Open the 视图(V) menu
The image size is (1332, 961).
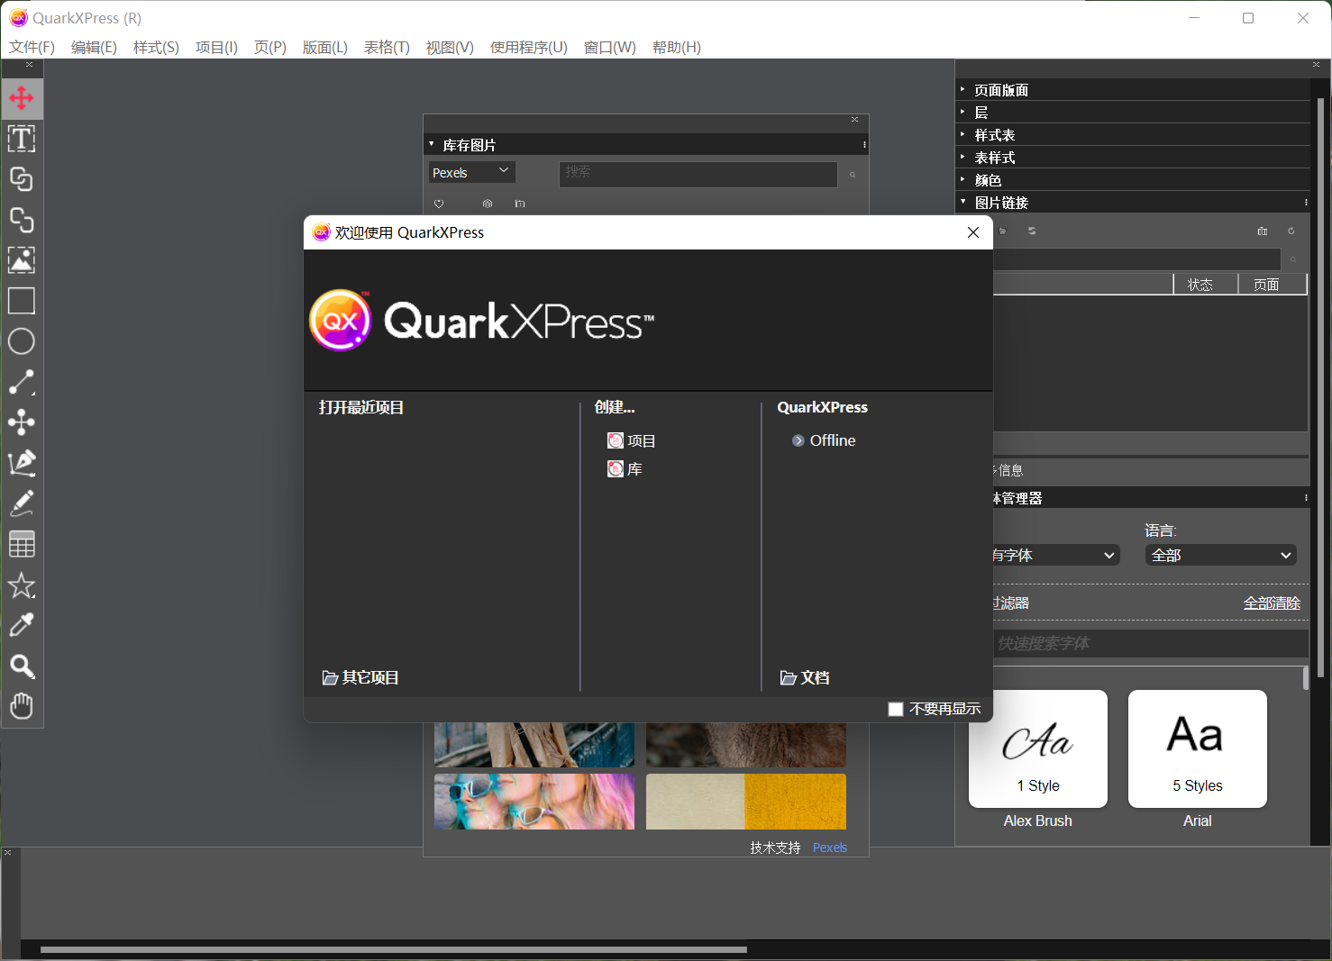[x=450, y=47]
